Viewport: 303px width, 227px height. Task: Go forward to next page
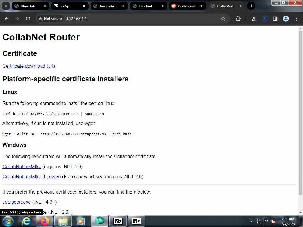[17, 19]
